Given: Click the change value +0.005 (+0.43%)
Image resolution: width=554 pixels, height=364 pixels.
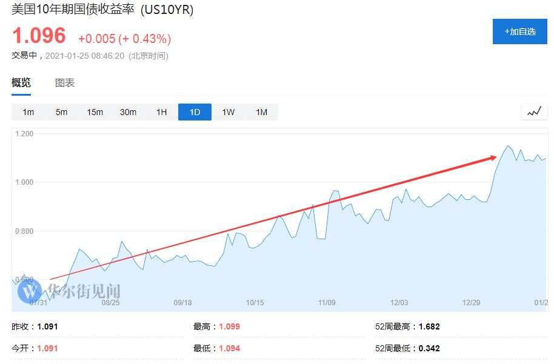Looking at the screenshot, I should tap(125, 39).
